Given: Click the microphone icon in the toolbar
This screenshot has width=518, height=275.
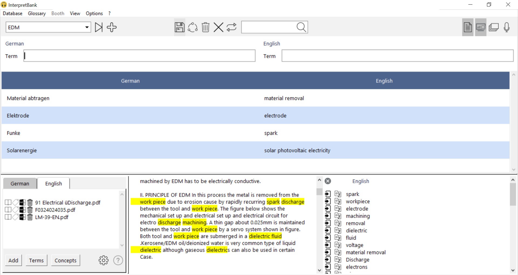Looking at the screenshot, I should click(506, 27).
